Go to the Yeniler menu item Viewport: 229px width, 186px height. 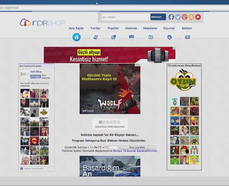95,28
